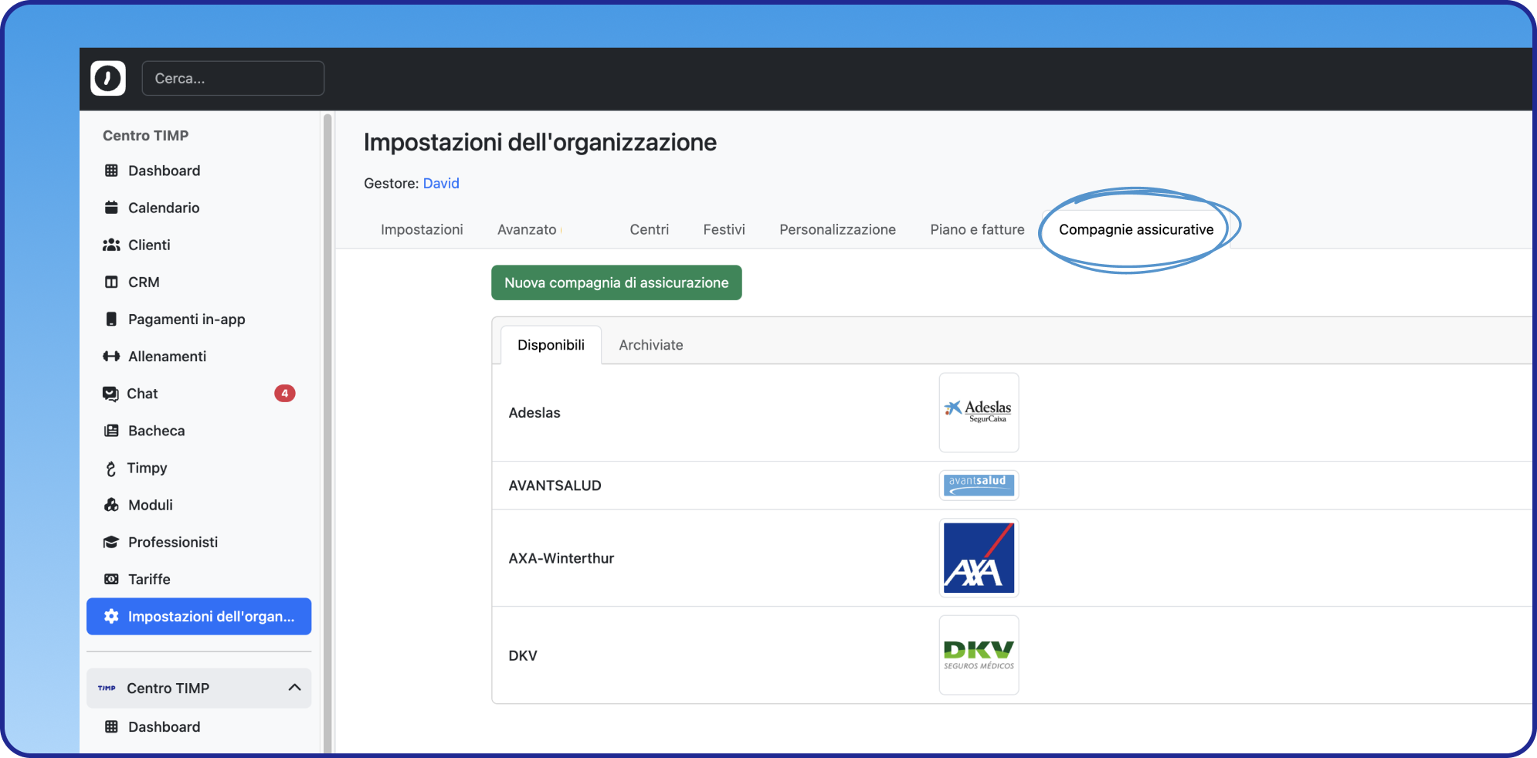Viewport: 1537px width, 758px height.
Task: Click the Adeslas logo thumbnail
Action: coord(979,412)
